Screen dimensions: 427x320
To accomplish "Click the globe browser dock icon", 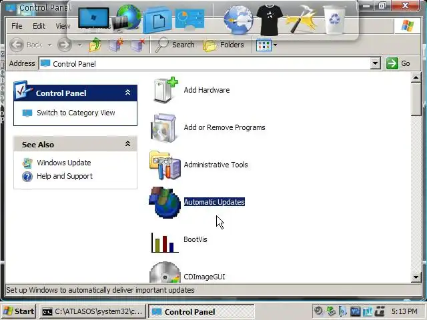I will [x=238, y=20].
